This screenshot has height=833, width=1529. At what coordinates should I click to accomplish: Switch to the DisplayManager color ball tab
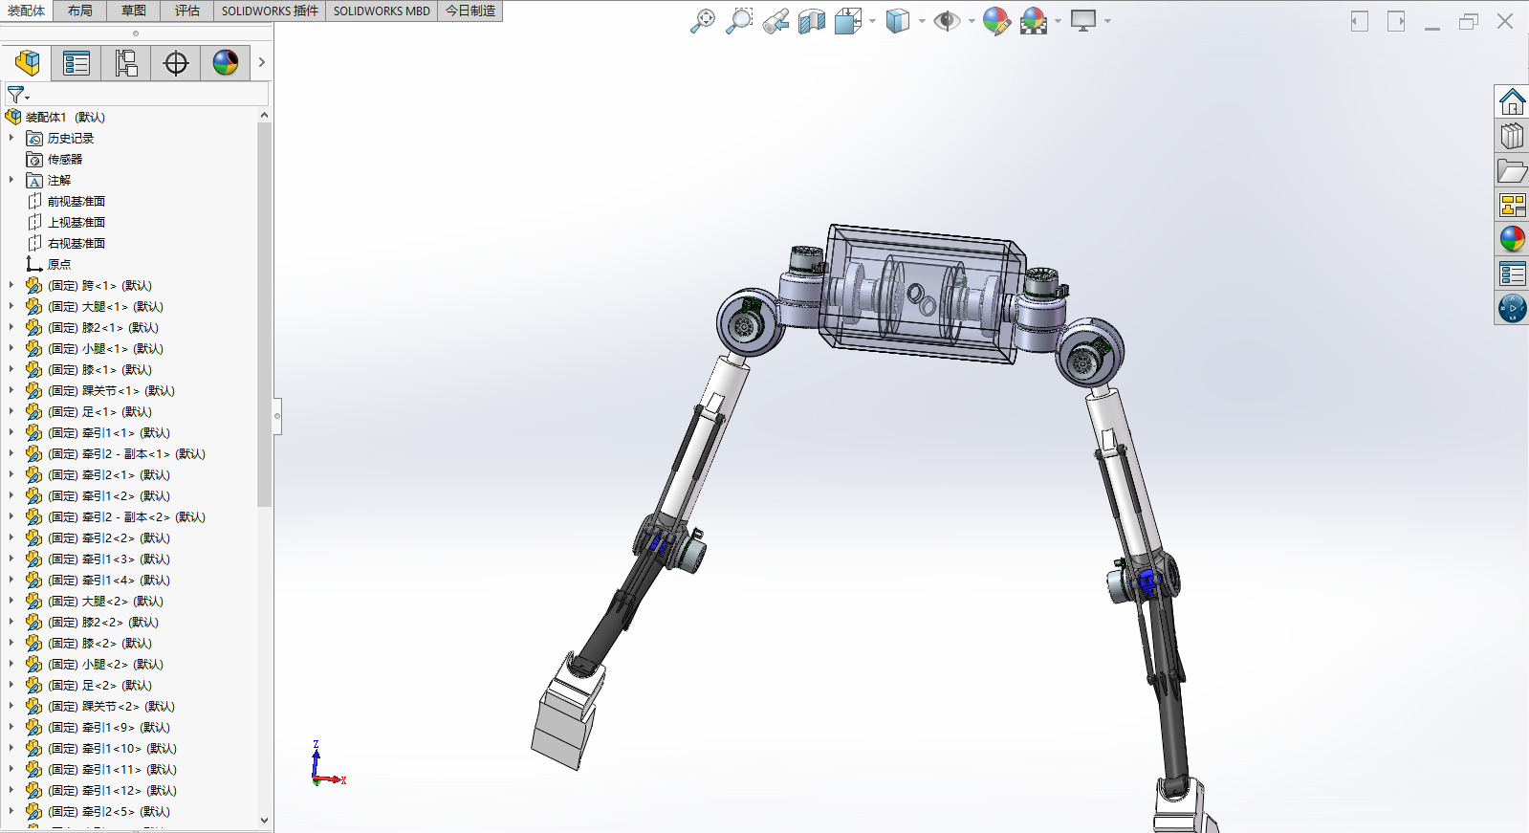pos(226,63)
